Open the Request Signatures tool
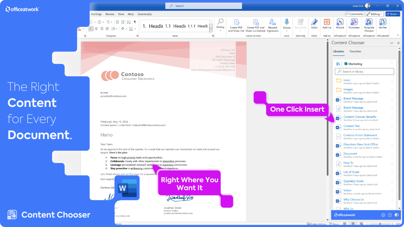Viewport: 404px width, 227px height. coord(273,25)
